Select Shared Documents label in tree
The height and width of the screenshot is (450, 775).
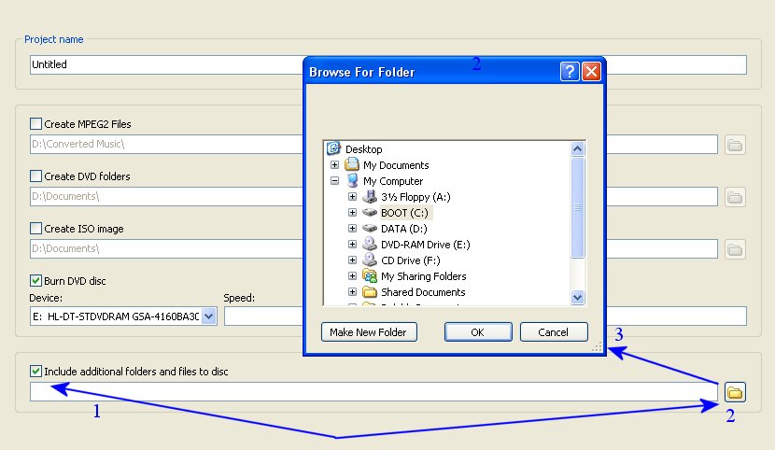[x=423, y=292]
